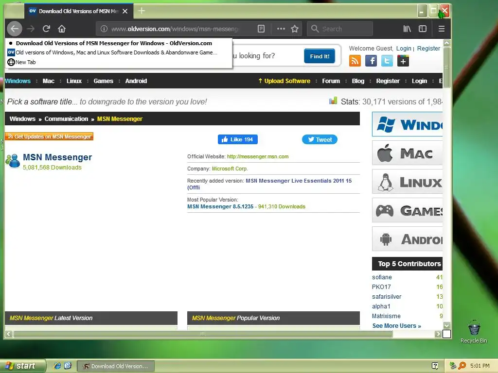Click Windows in the breadcrumb
Screen dimensions: 498x373
pos(22,119)
